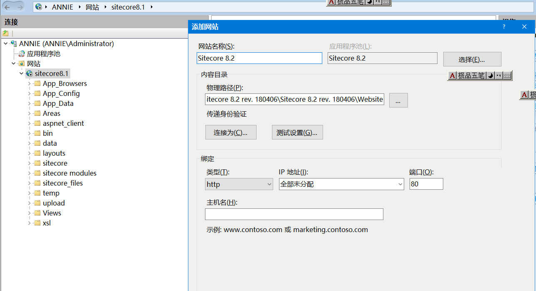Click the temp folder icon
Screen dimensions: 536x291
coord(37,193)
